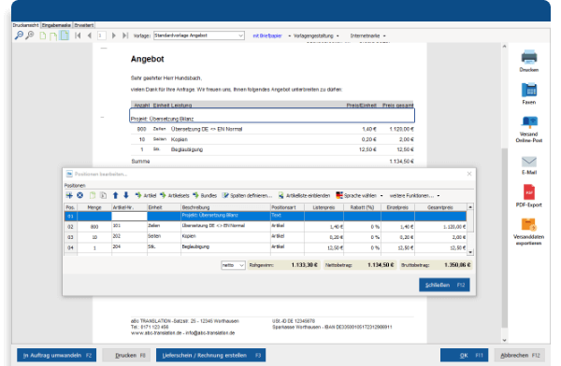Click the page number field
The image size is (561, 366).
[x=102, y=35]
